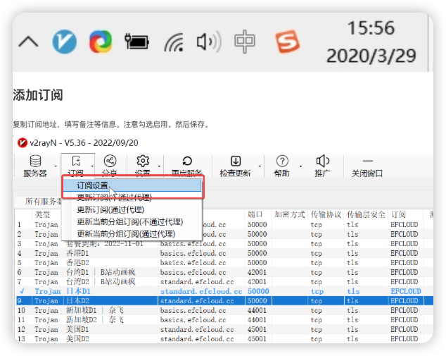Click v2rayN title bar logo icon
The width and height of the screenshot is (446, 356).
click(23, 142)
